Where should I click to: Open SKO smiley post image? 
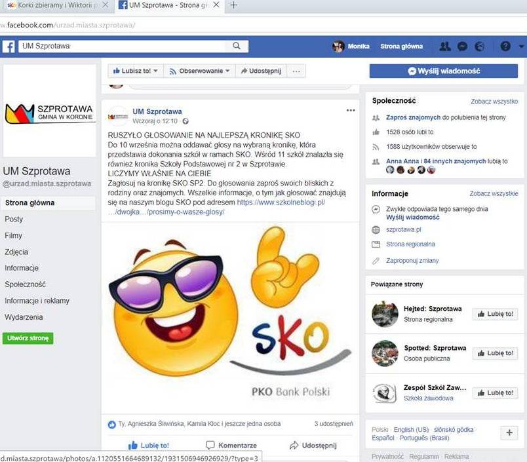coord(230,318)
